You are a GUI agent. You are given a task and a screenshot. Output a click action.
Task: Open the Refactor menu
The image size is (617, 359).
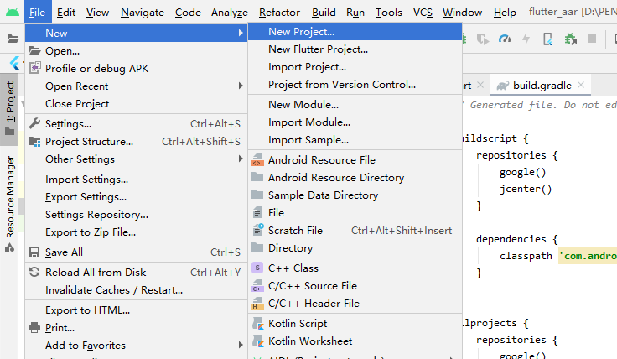(279, 13)
